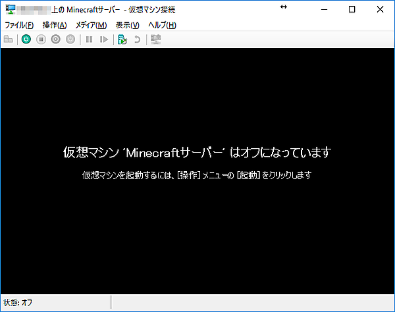
Task: Click the Pause toolbar icon
Action: point(89,39)
